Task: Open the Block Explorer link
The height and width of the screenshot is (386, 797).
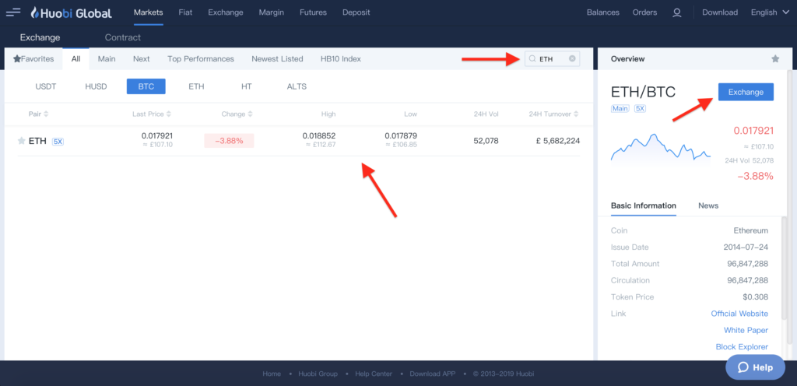Action: [742, 347]
